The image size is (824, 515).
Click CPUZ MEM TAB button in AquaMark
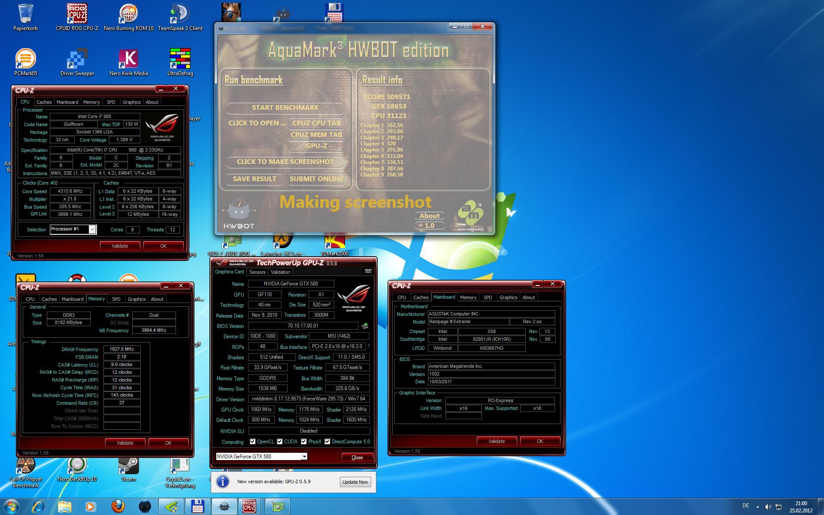[x=316, y=134]
